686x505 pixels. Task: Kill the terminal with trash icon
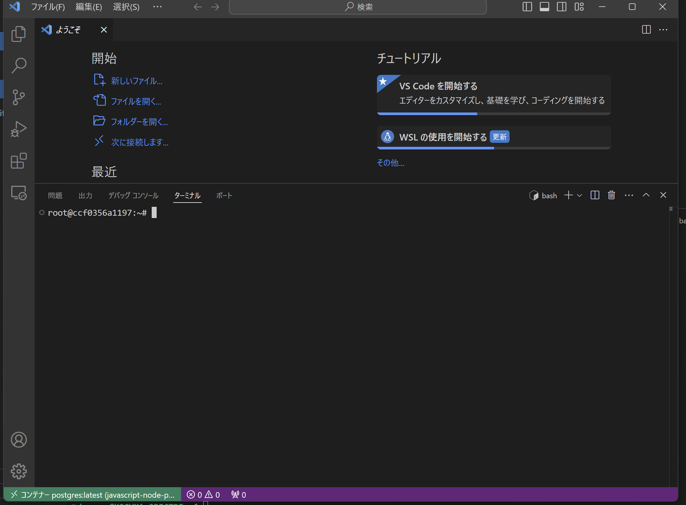coord(612,195)
